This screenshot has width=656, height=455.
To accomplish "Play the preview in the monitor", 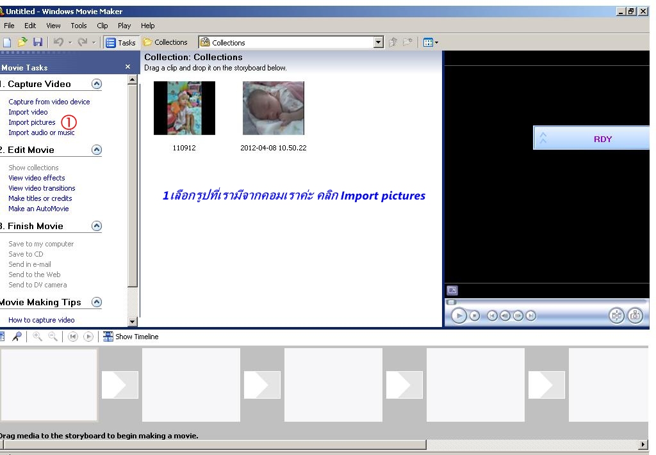I will coord(459,315).
